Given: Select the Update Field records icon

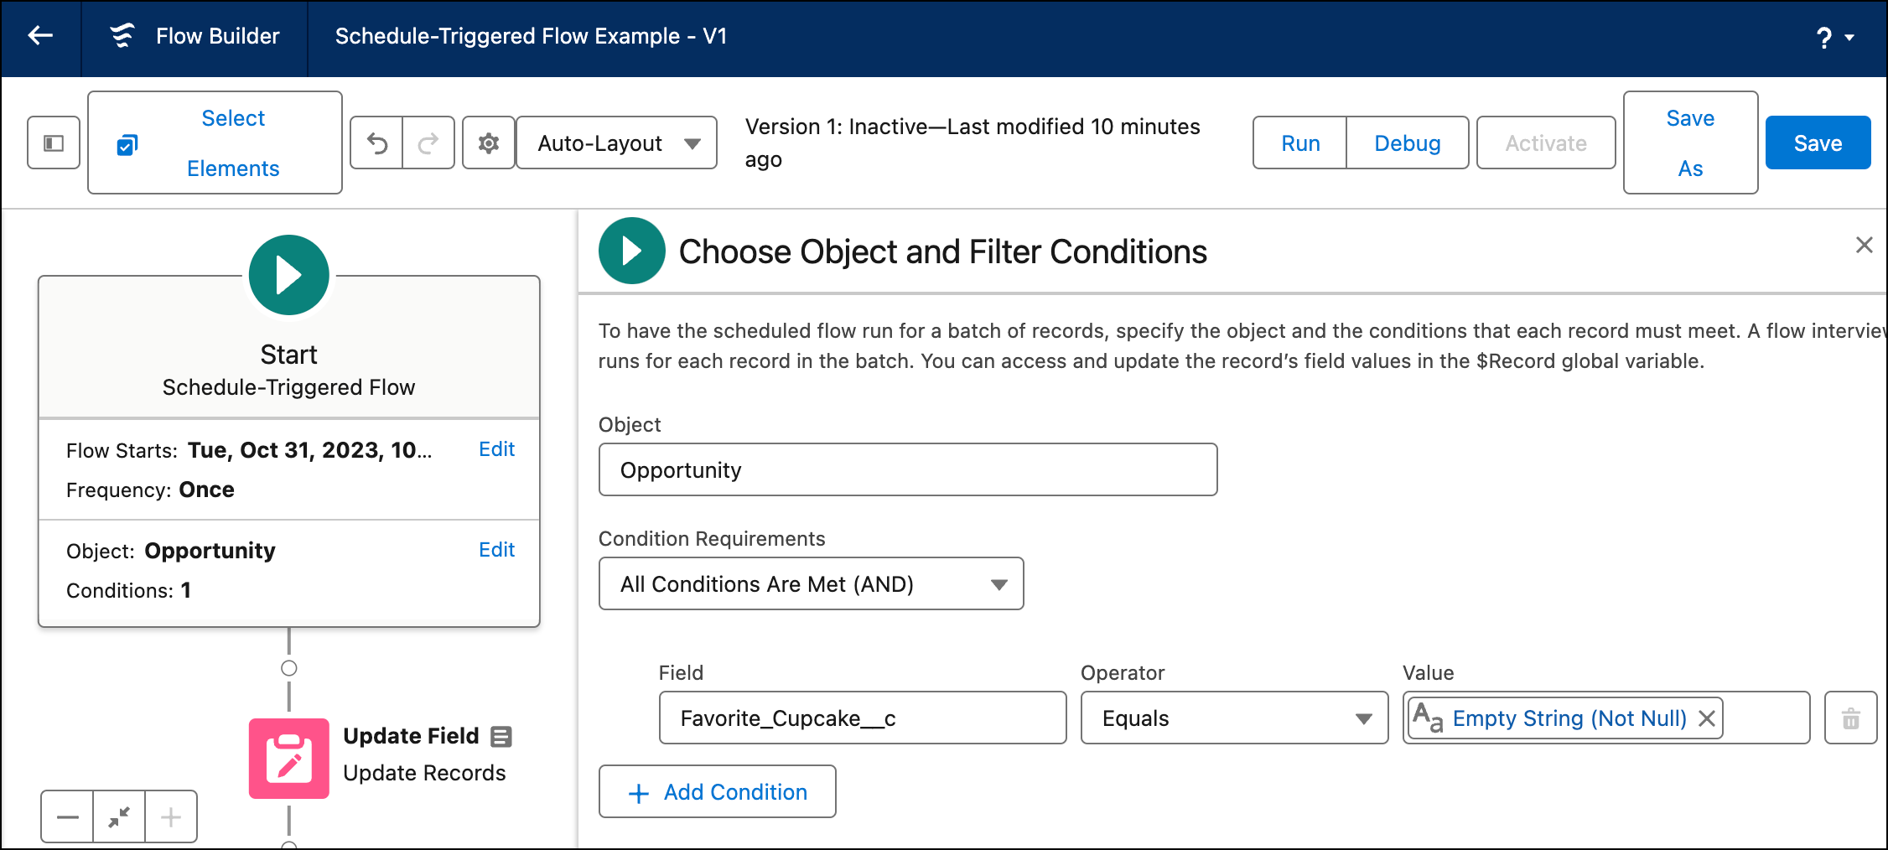Looking at the screenshot, I should (x=288, y=758).
